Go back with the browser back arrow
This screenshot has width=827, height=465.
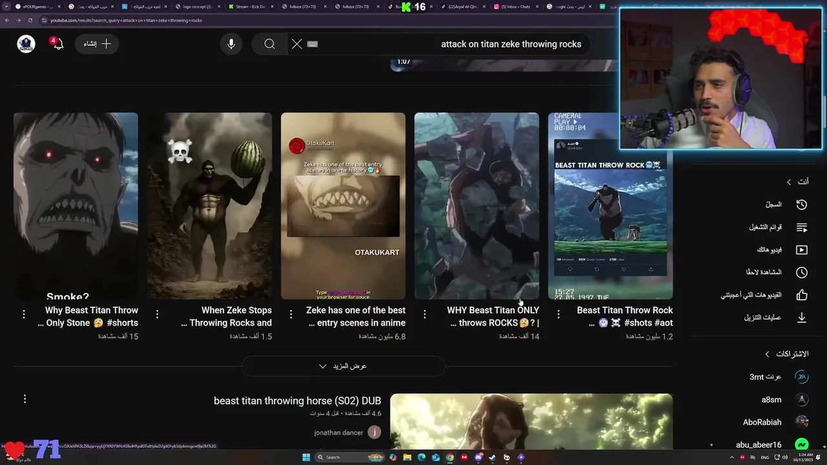6,21
